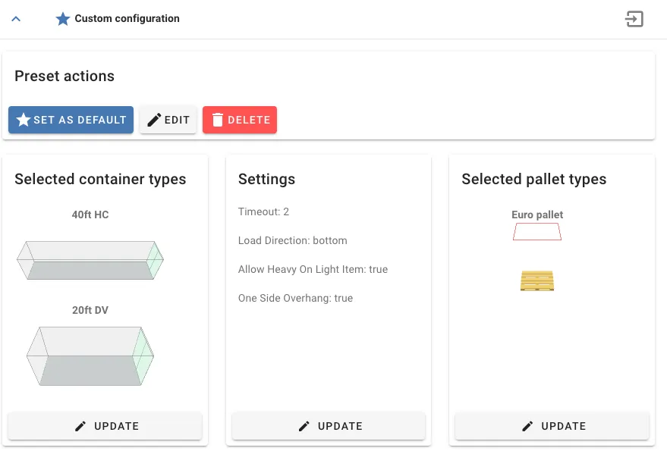Screen dimensions: 667x451
Task: Click the star icon inside Set as Default
Action: [22, 119]
